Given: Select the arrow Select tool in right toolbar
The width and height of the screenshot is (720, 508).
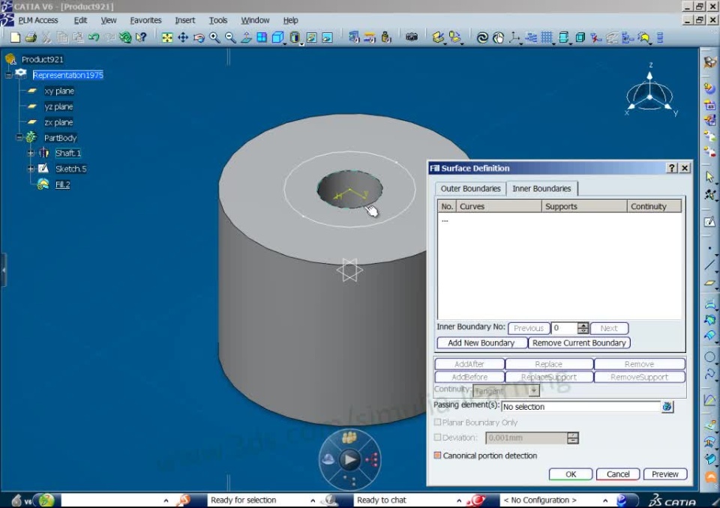Looking at the screenshot, I should (710, 177).
